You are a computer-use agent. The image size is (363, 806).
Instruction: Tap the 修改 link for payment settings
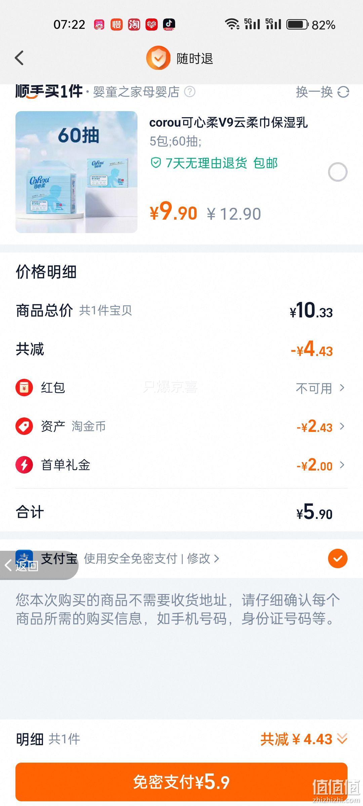203,558
